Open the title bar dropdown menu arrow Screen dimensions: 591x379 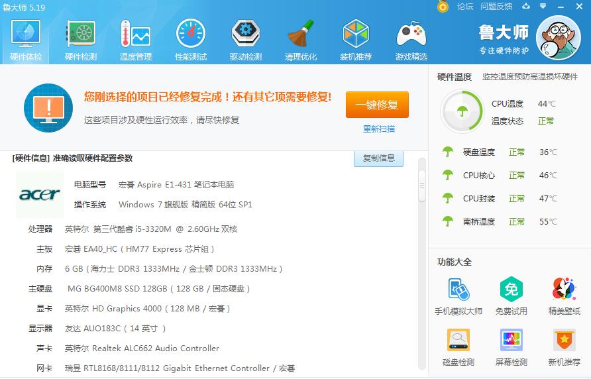543,7
